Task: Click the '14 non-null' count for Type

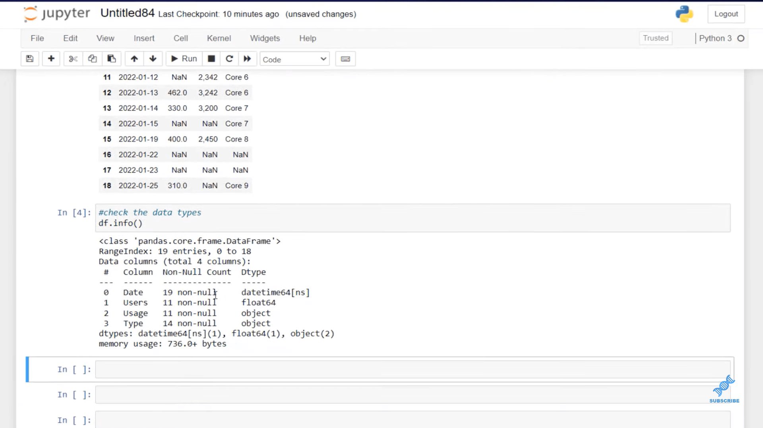Action: (190, 323)
